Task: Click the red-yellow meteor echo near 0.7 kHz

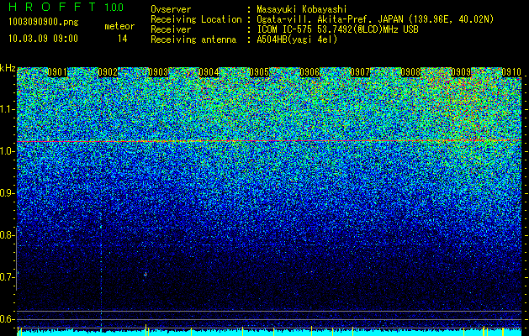Action: tap(145, 275)
